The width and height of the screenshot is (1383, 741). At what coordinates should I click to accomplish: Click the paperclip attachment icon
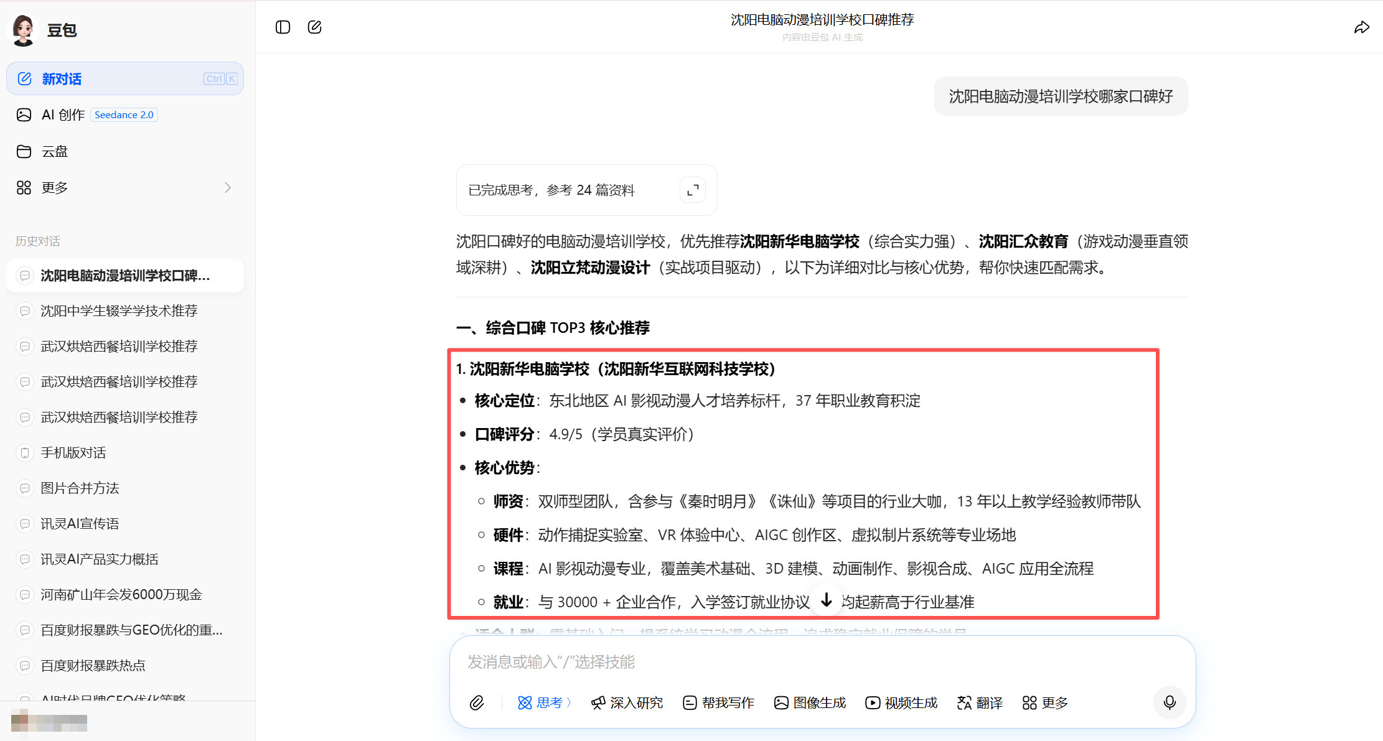477,702
